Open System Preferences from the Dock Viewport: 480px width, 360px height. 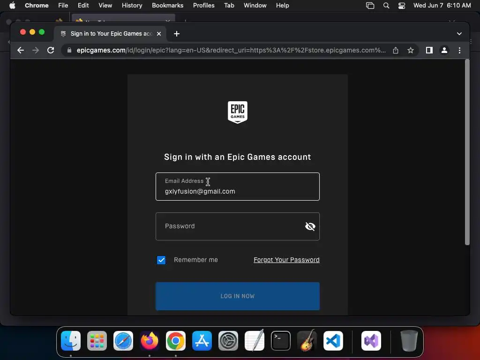click(x=228, y=341)
